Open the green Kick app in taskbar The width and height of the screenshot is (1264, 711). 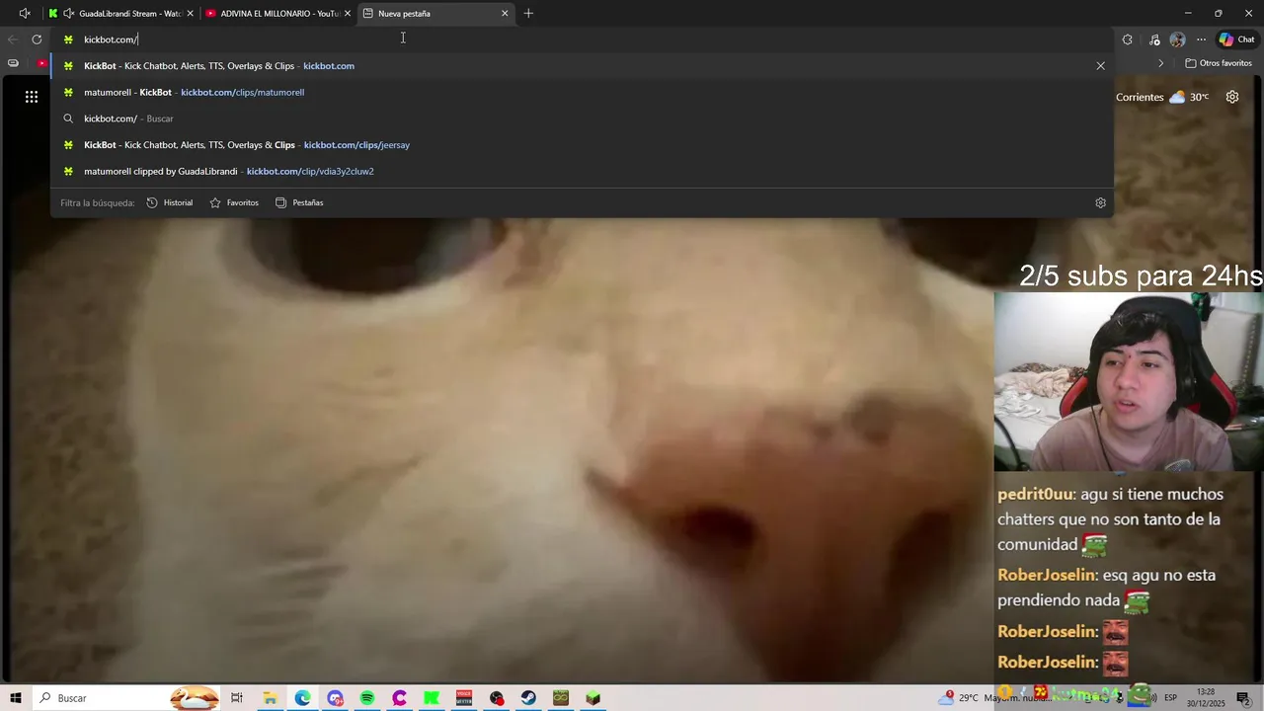[432, 698]
